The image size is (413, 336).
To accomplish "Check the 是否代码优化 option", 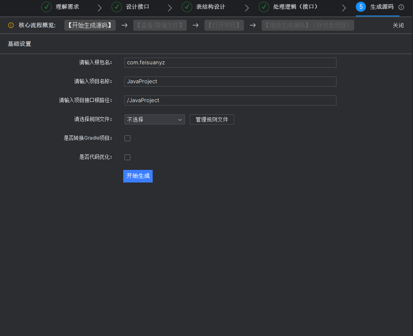I will tap(127, 157).
